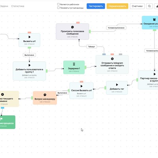Click the hourglass icon on Задержка 1 node
The image size is (158, 158).
[x=74, y=64]
